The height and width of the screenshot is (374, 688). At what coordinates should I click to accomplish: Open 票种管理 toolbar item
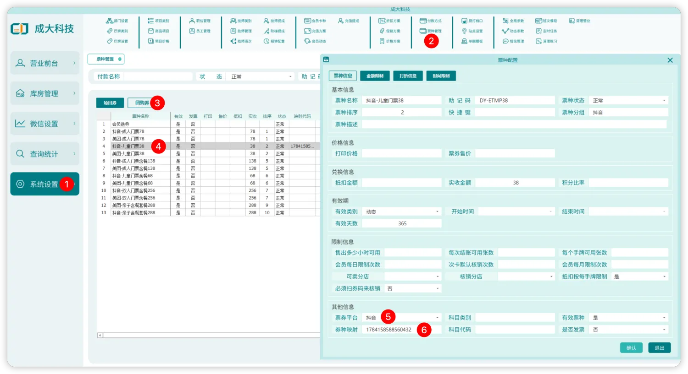point(431,31)
